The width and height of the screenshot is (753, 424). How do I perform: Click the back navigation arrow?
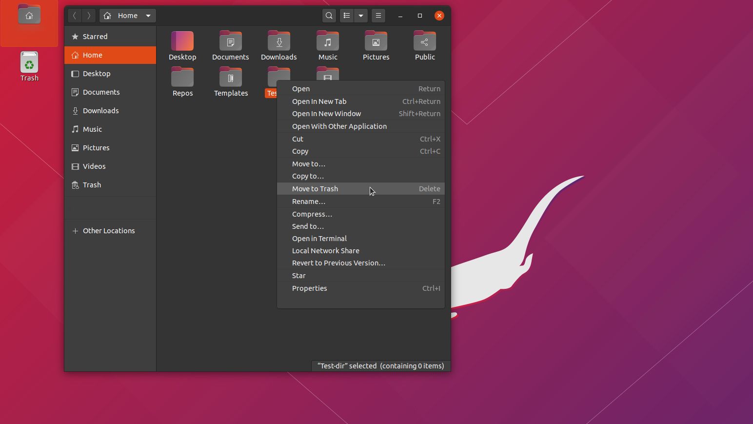(75, 16)
